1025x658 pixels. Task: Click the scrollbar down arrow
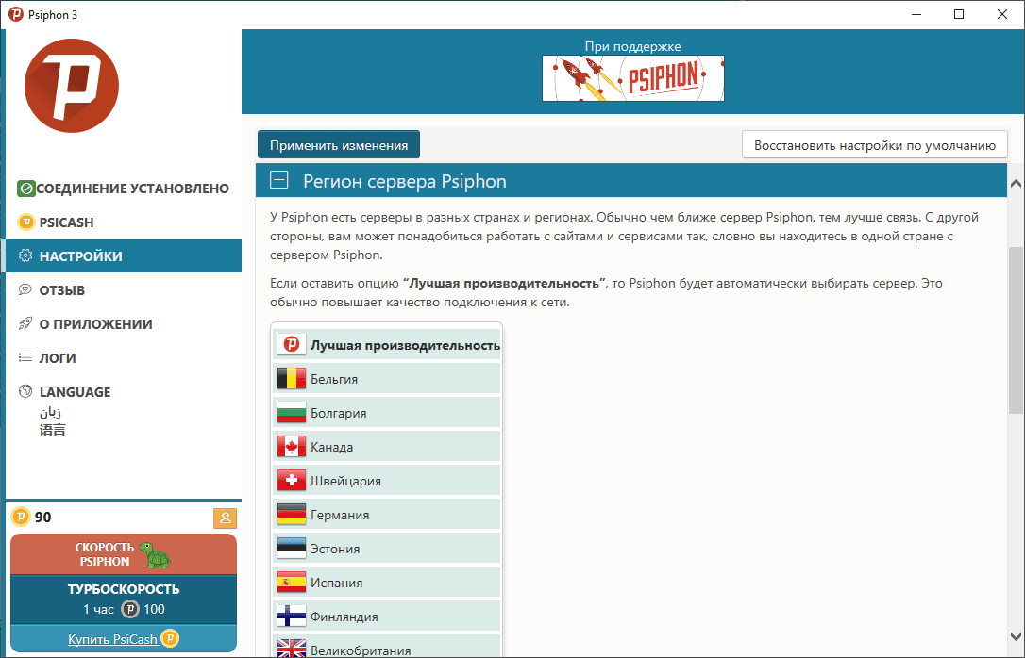point(1016,637)
